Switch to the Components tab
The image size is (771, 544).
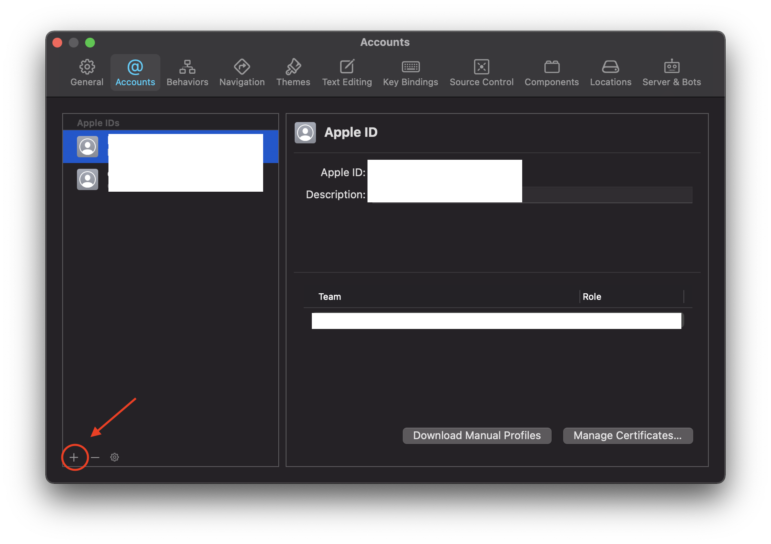pyautogui.click(x=552, y=73)
